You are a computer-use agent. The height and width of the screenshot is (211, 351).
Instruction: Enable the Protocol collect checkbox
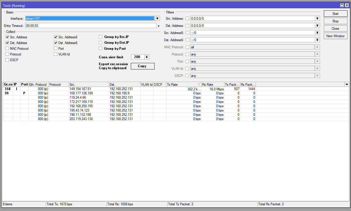pos(7,54)
